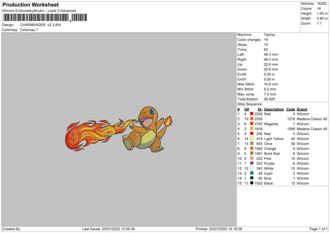Screen dimensions: 330x233
Task: Click the Width value 3.80 in
Action: 322,19
